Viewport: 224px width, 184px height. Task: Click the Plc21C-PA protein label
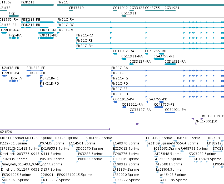[120, 68]
